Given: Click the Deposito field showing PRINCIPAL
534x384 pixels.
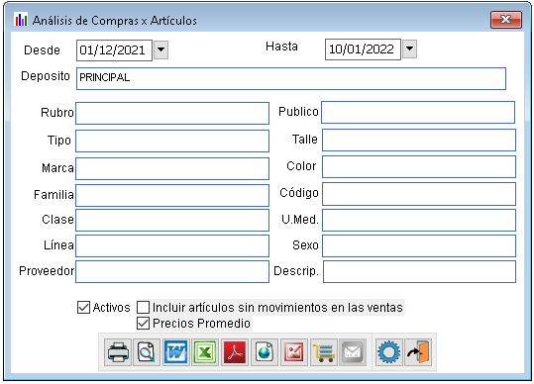Looking at the screenshot, I should coord(291,78).
